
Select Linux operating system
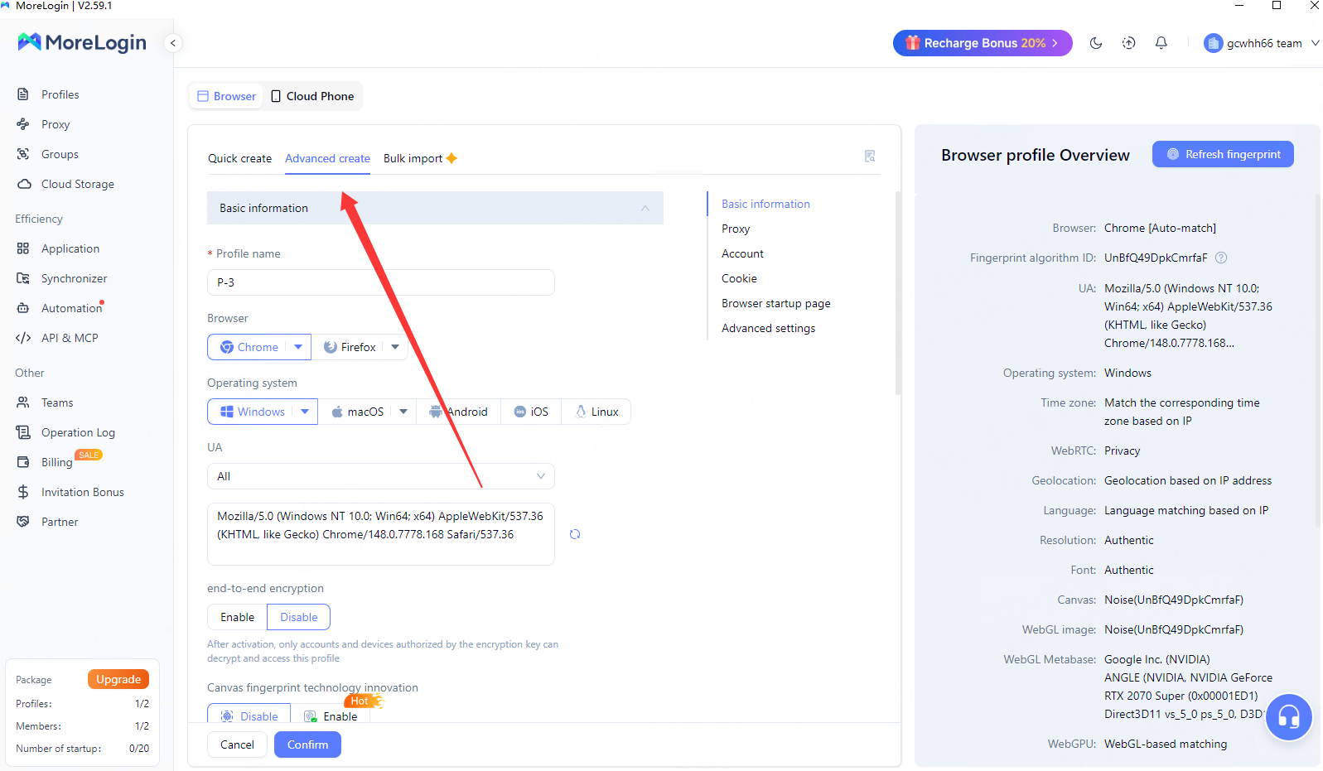[x=596, y=412]
